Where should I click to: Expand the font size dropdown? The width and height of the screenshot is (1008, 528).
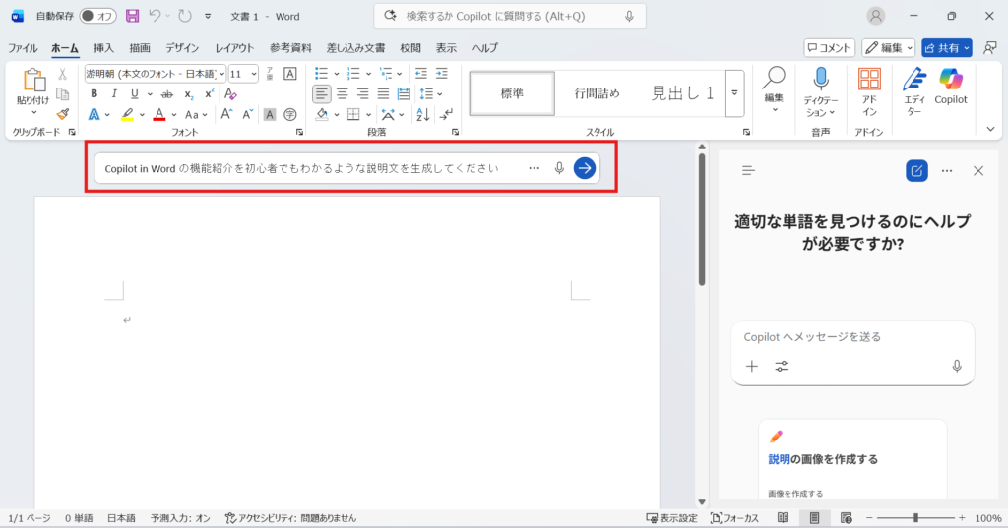[x=254, y=74]
